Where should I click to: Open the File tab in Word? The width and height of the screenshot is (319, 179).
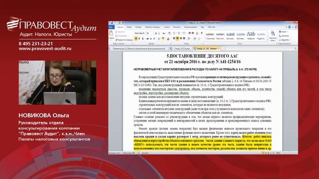[111, 27]
